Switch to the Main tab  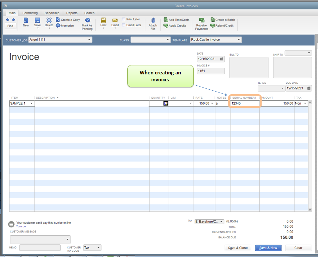pyautogui.click(x=12, y=13)
